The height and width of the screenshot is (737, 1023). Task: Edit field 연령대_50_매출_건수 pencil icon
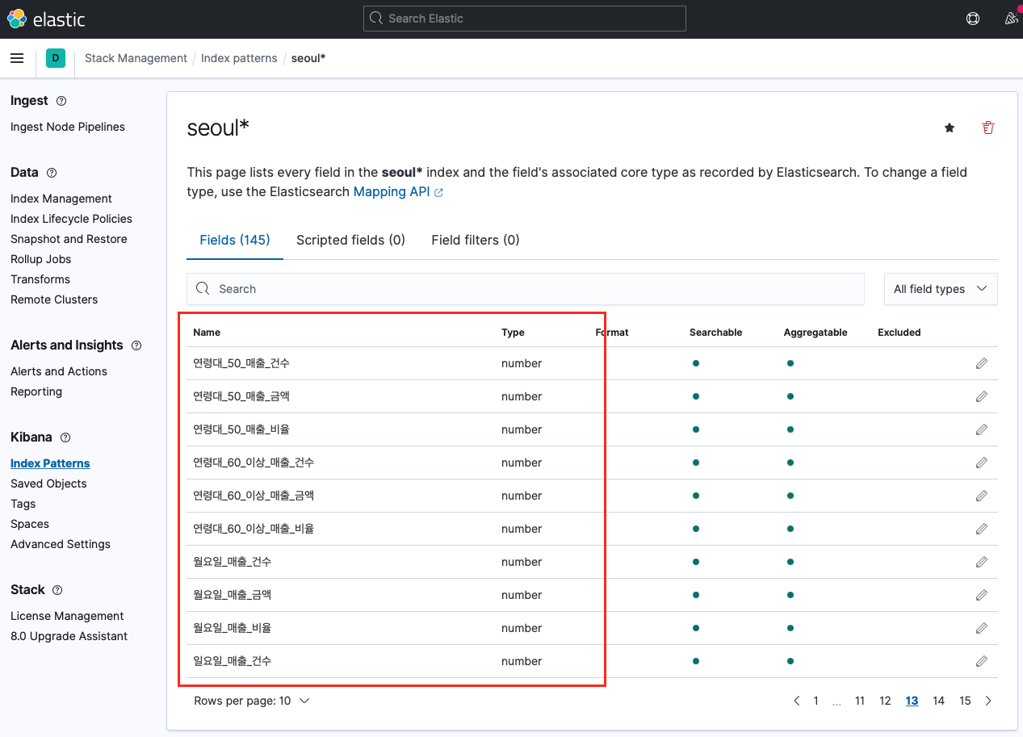pyautogui.click(x=982, y=363)
